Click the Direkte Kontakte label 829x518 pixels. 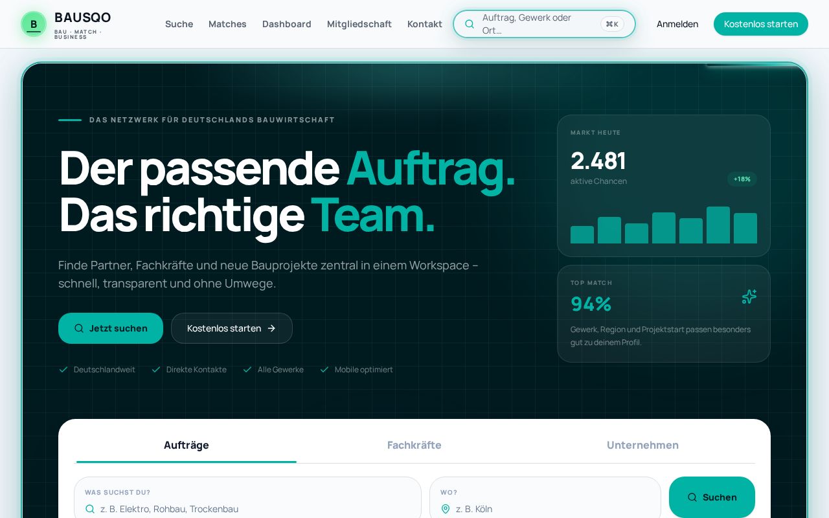pos(196,370)
